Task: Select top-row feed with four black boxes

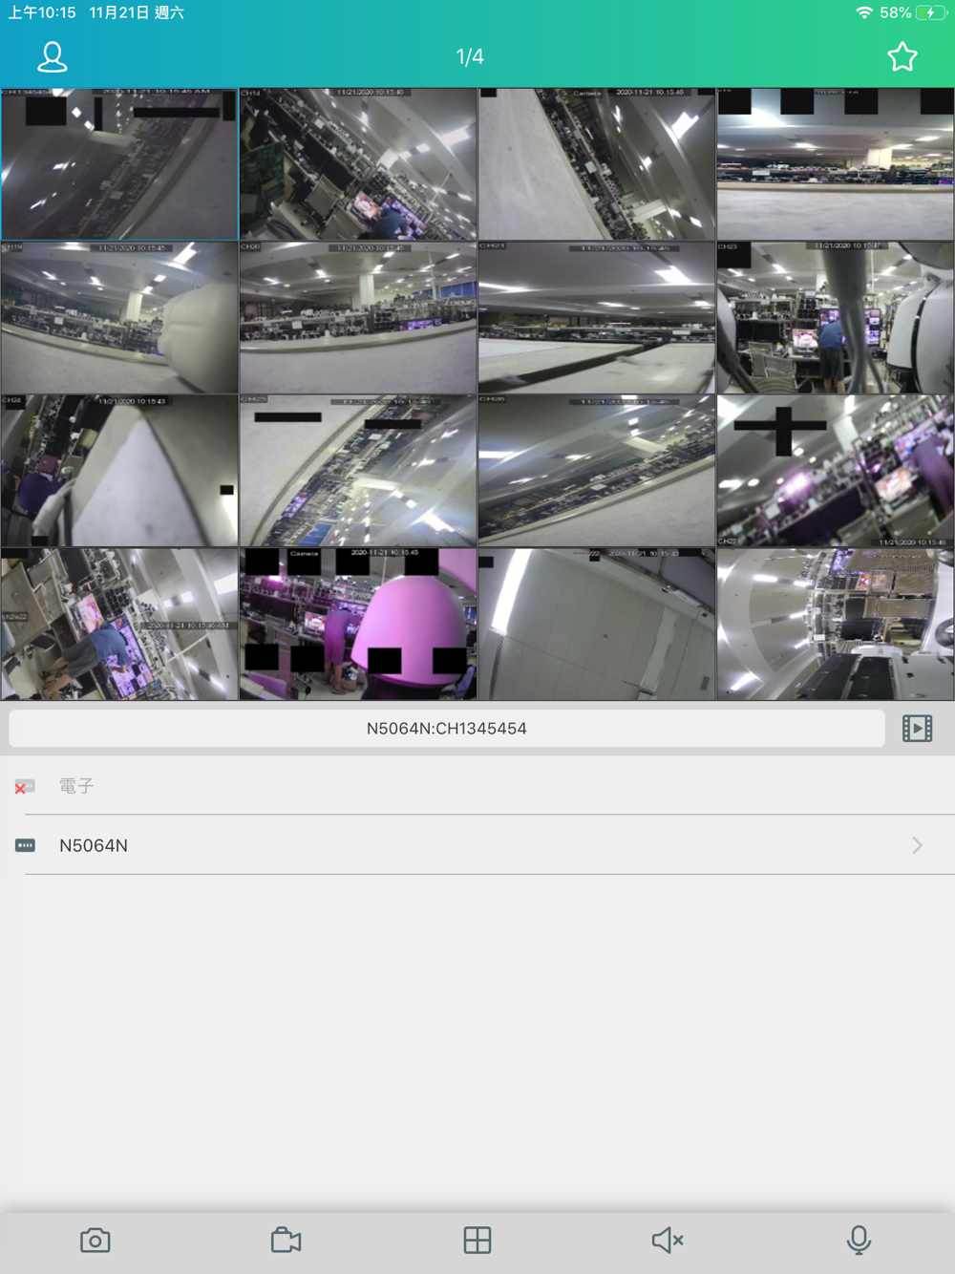Action: (836, 164)
